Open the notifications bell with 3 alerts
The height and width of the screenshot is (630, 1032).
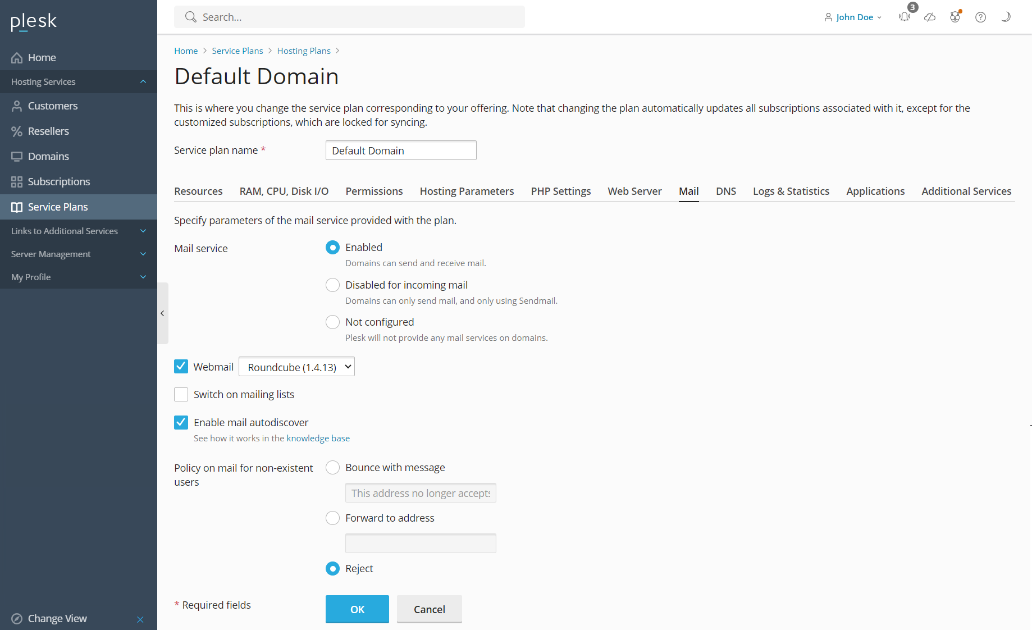pos(904,17)
